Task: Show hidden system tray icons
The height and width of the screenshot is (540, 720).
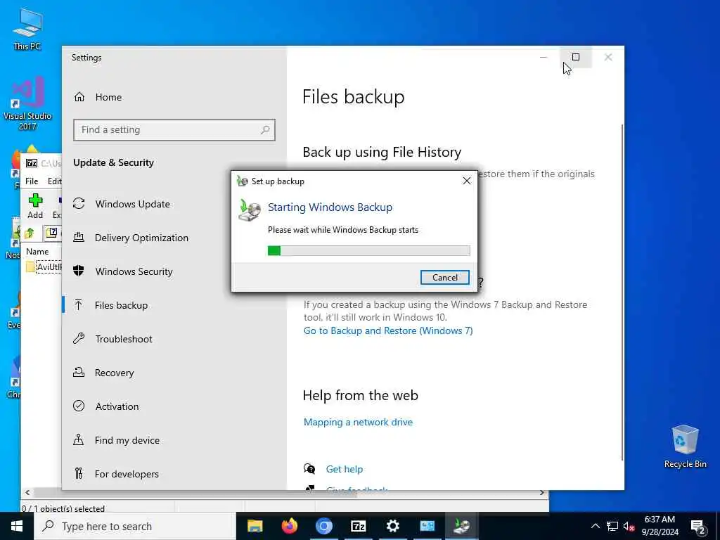Action: [x=595, y=526]
